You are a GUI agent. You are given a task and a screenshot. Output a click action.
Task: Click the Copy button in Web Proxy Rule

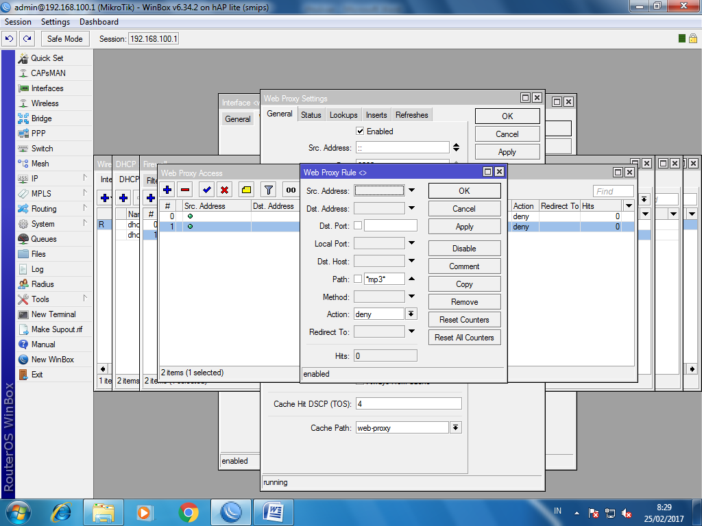click(464, 284)
